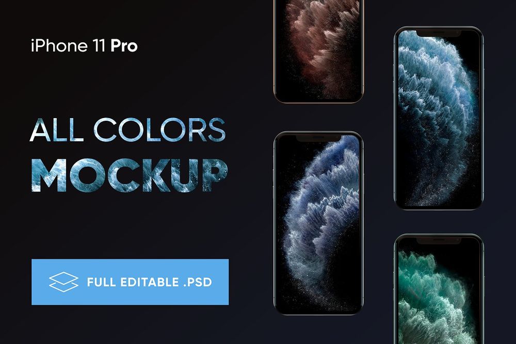Image resolution: width=516 pixels, height=344 pixels.
Task: Click the word EDITABLE in the blue banner
Action: pos(150,282)
